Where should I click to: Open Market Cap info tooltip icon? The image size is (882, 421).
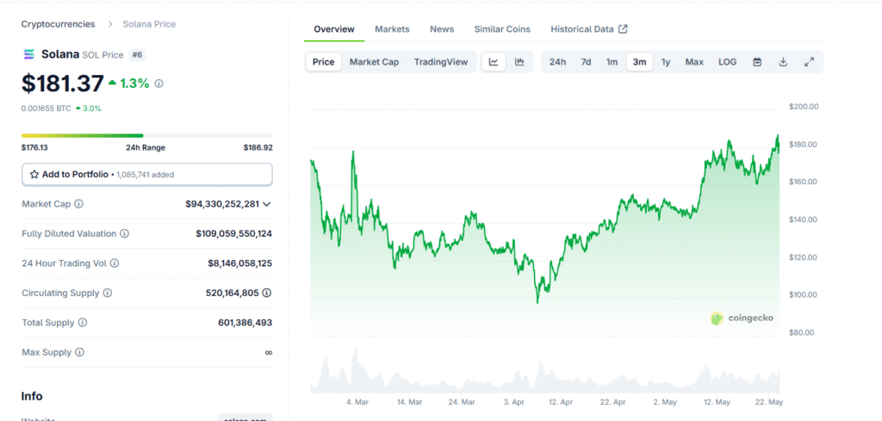78,204
